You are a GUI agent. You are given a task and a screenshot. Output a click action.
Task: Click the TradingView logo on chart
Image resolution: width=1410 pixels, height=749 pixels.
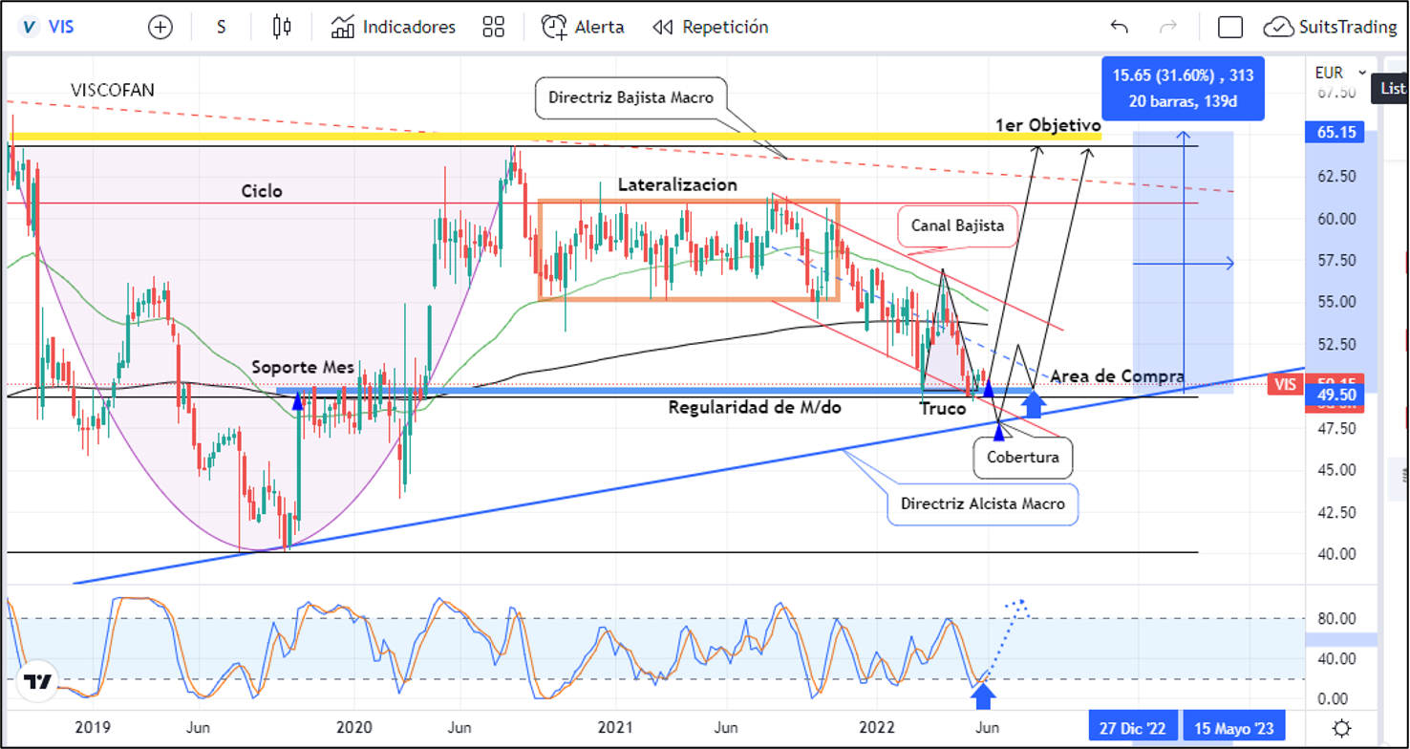(39, 682)
